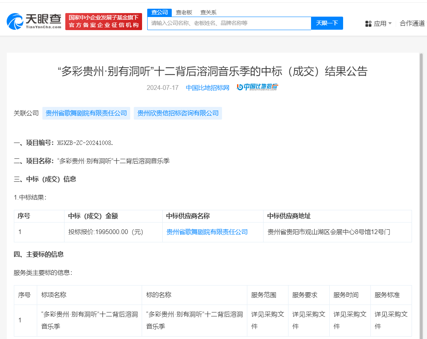The width and height of the screenshot is (427, 339).
Task: Switch to the 查关系 tab
Action: [209, 12]
